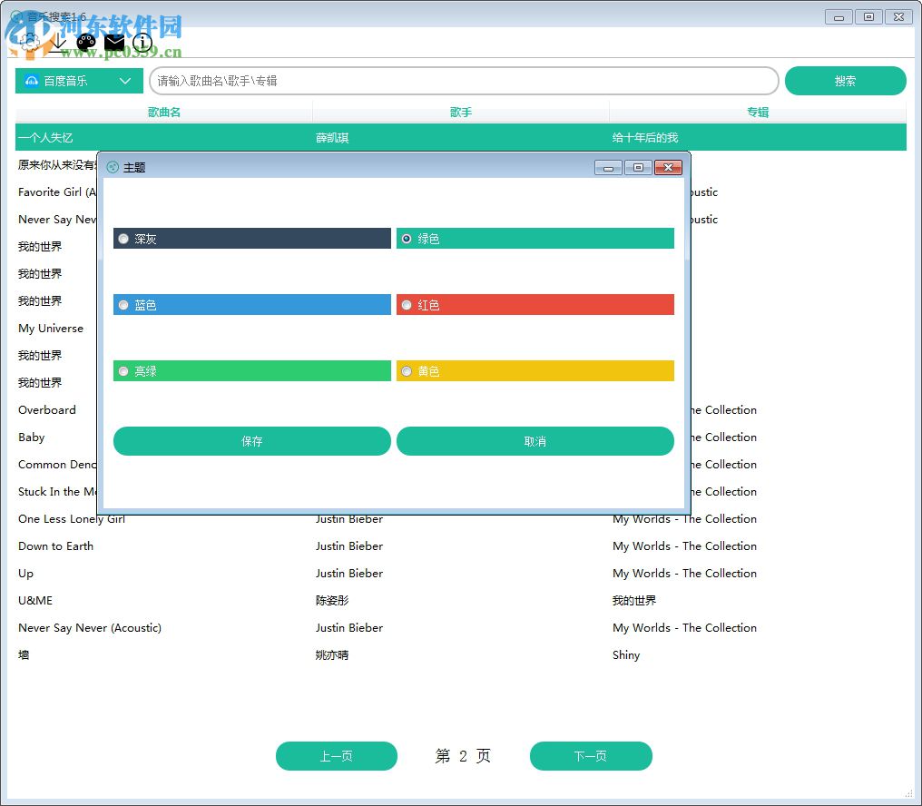Viewport: 922px width, 806px height.
Task: Click the artist 姚亦晴
Action: [x=332, y=654]
